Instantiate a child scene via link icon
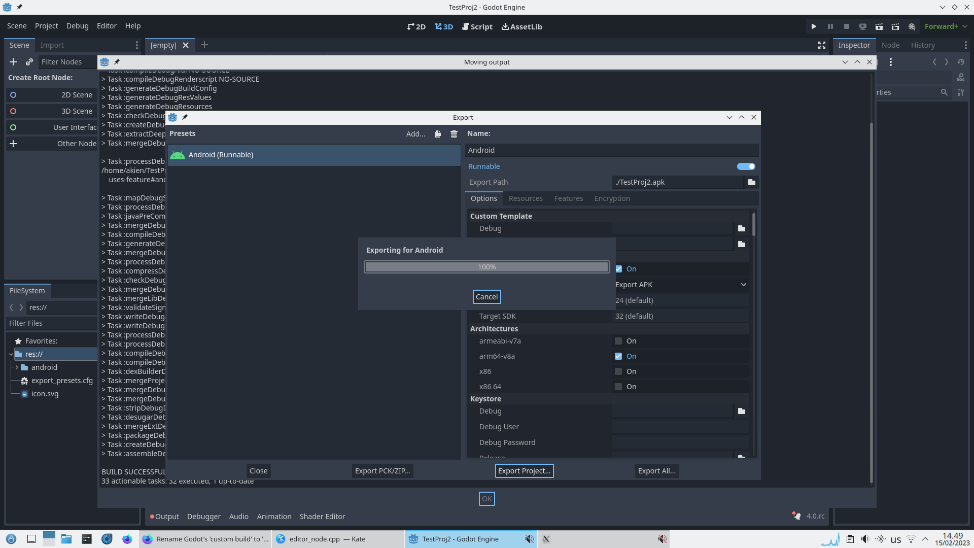The image size is (974, 548). [29, 62]
